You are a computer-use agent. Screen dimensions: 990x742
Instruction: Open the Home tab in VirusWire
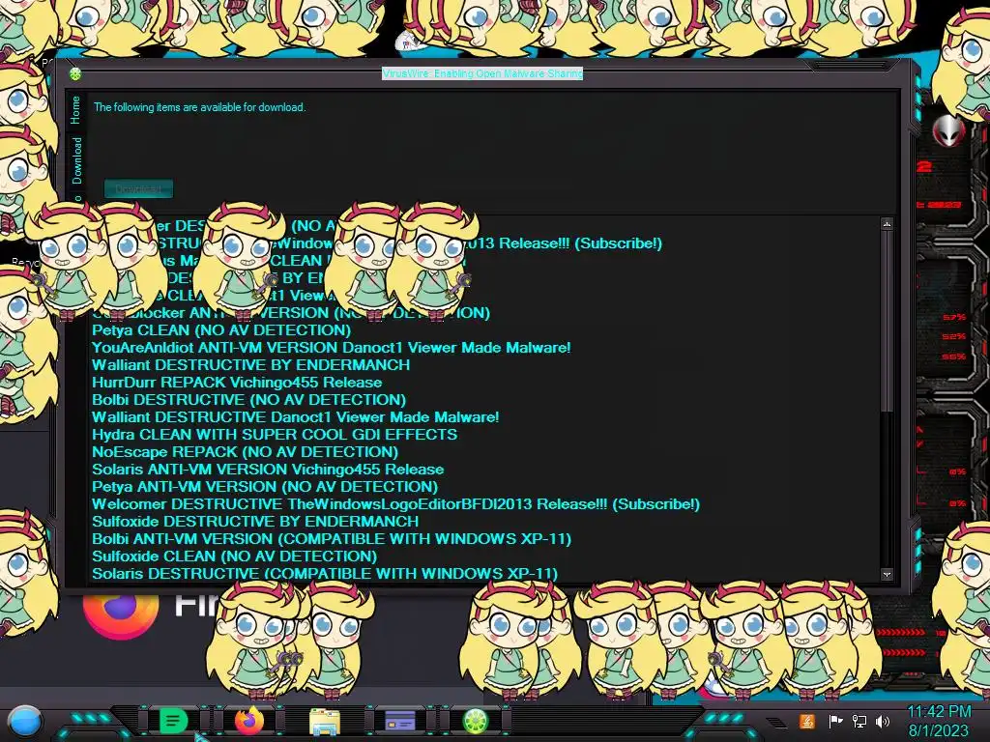[x=75, y=110]
